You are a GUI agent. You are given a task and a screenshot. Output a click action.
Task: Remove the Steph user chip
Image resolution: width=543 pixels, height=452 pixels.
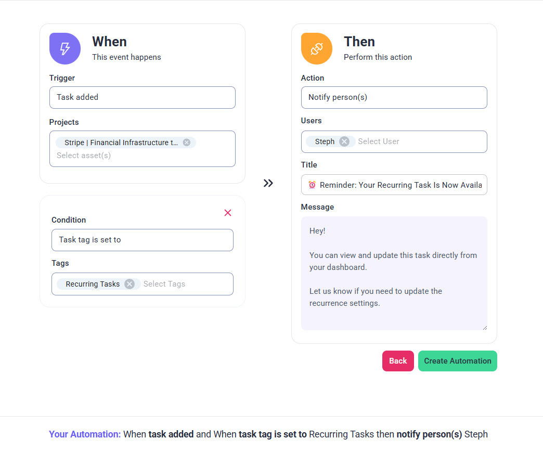(344, 141)
